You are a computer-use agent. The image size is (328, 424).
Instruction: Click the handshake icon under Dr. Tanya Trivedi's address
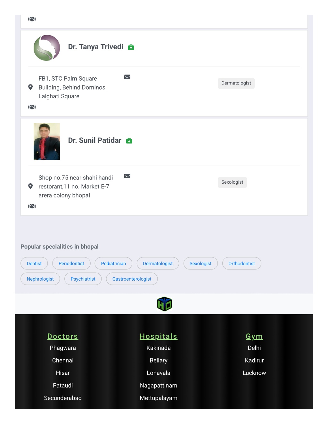[x=32, y=107]
